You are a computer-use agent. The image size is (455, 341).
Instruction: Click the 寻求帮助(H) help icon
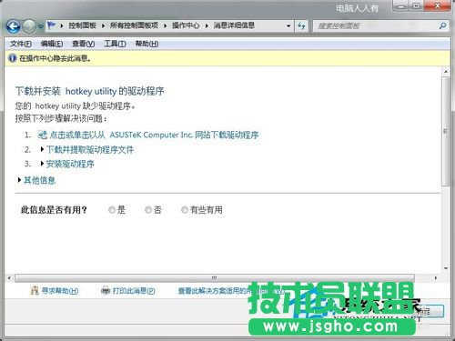(35, 291)
